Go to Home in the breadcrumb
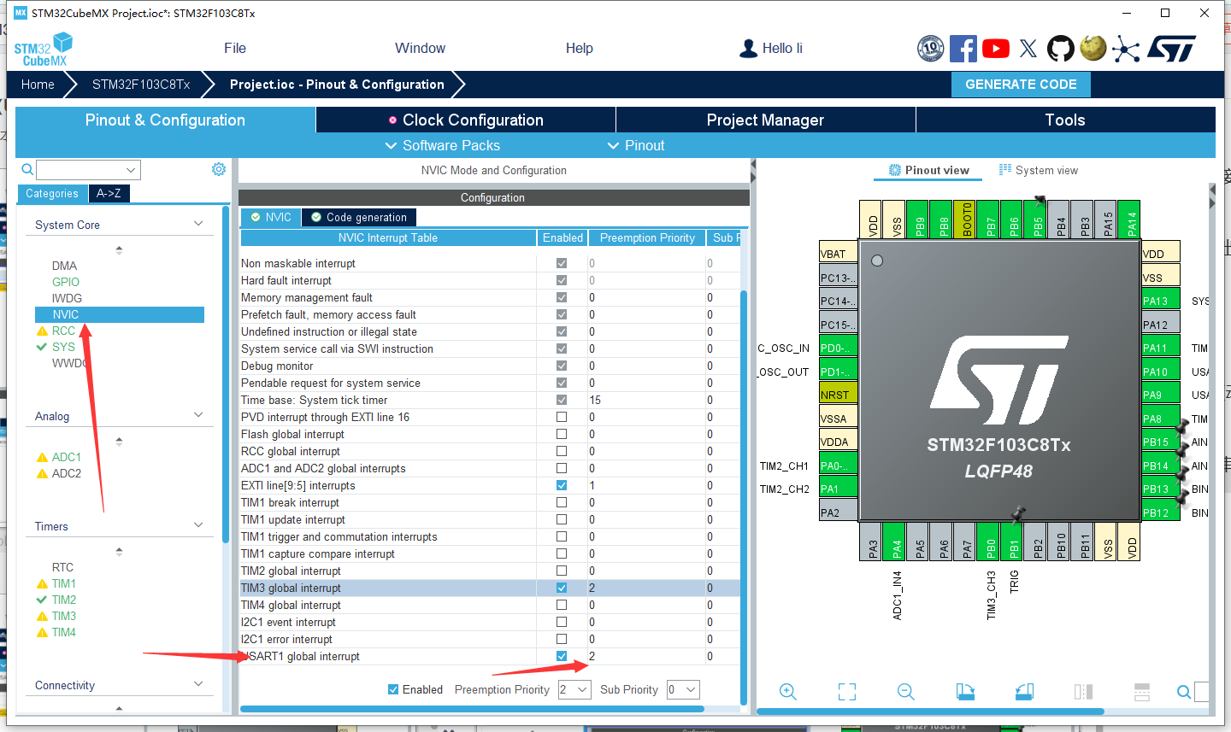Screen dimensions: 1231x732 click(x=38, y=84)
